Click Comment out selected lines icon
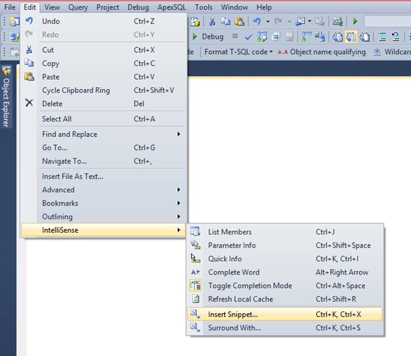Image resolution: width=411 pixels, height=356 pixels. click(383, 37)
